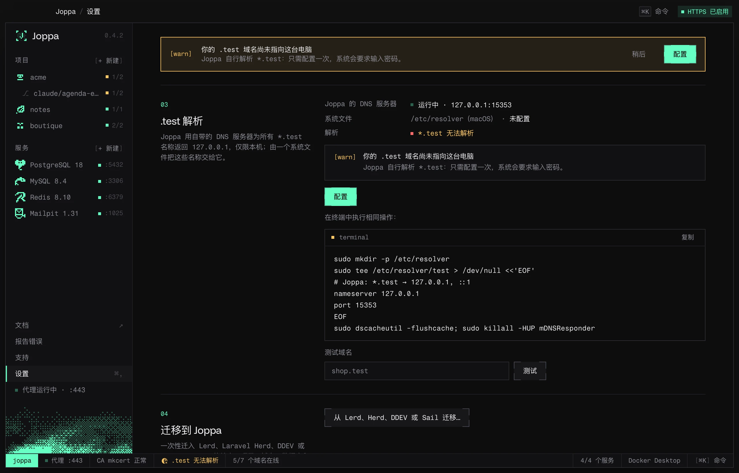
Task: Select the Redis 8.10 service icon
Action: [20, 197]
